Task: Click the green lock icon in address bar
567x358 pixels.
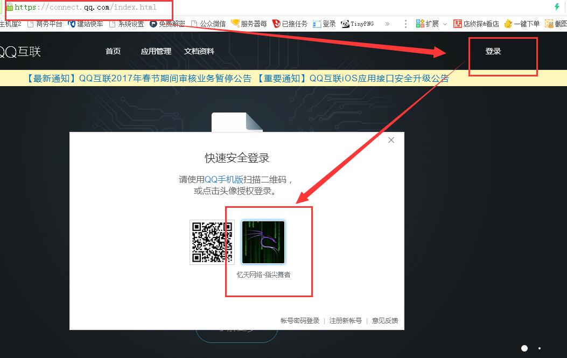Action: tap(10, 7)
